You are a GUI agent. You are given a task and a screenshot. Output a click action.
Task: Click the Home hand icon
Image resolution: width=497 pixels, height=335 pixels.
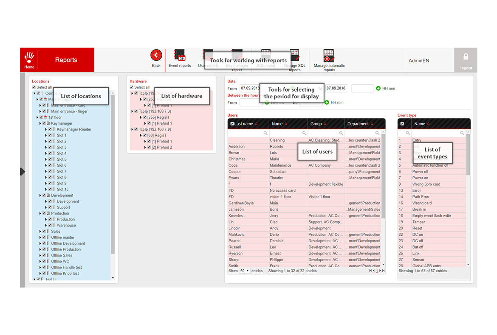click(x=29, y=57)
